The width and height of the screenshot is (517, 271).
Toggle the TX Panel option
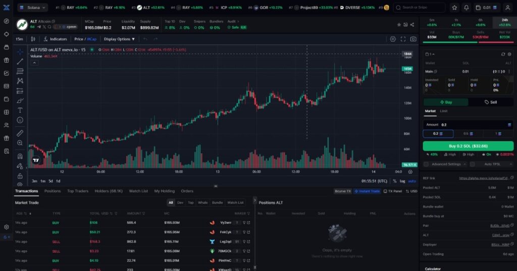pos(393,191)
